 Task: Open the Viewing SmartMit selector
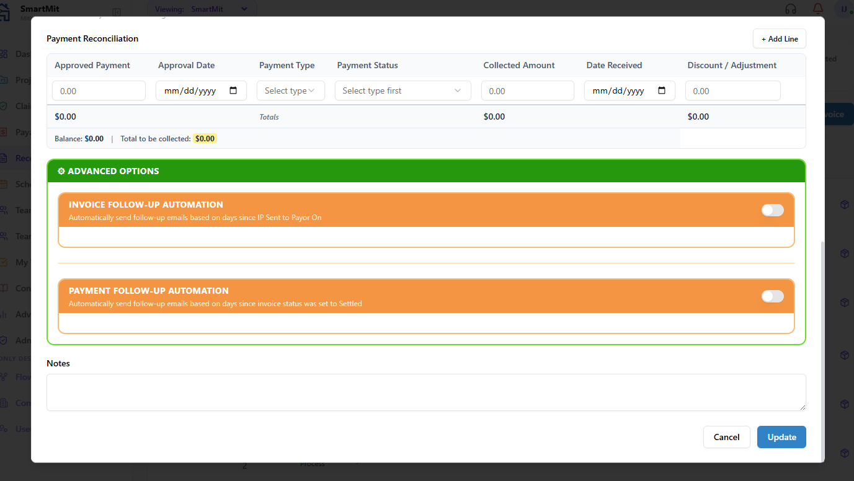tap(202, 9)
